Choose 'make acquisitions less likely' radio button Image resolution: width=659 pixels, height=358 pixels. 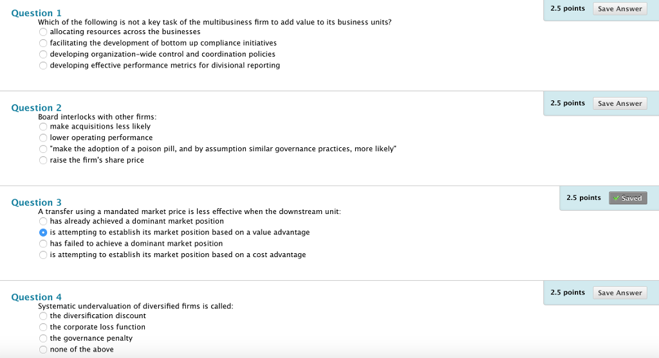[43, 127]
